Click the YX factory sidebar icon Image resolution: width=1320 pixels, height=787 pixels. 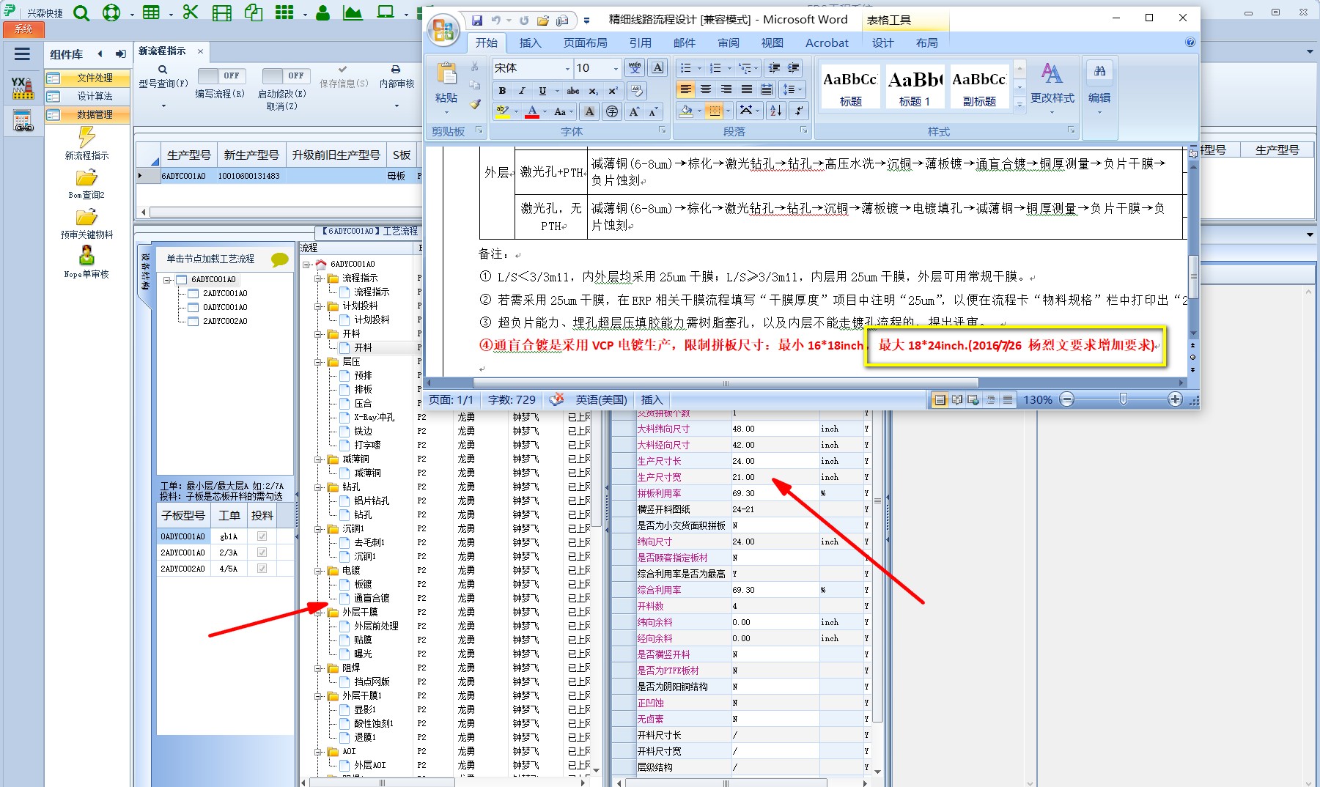(x=23, y=88)
